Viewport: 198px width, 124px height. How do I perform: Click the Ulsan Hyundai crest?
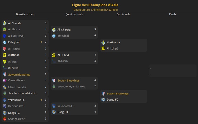click(x=4, y=87)
